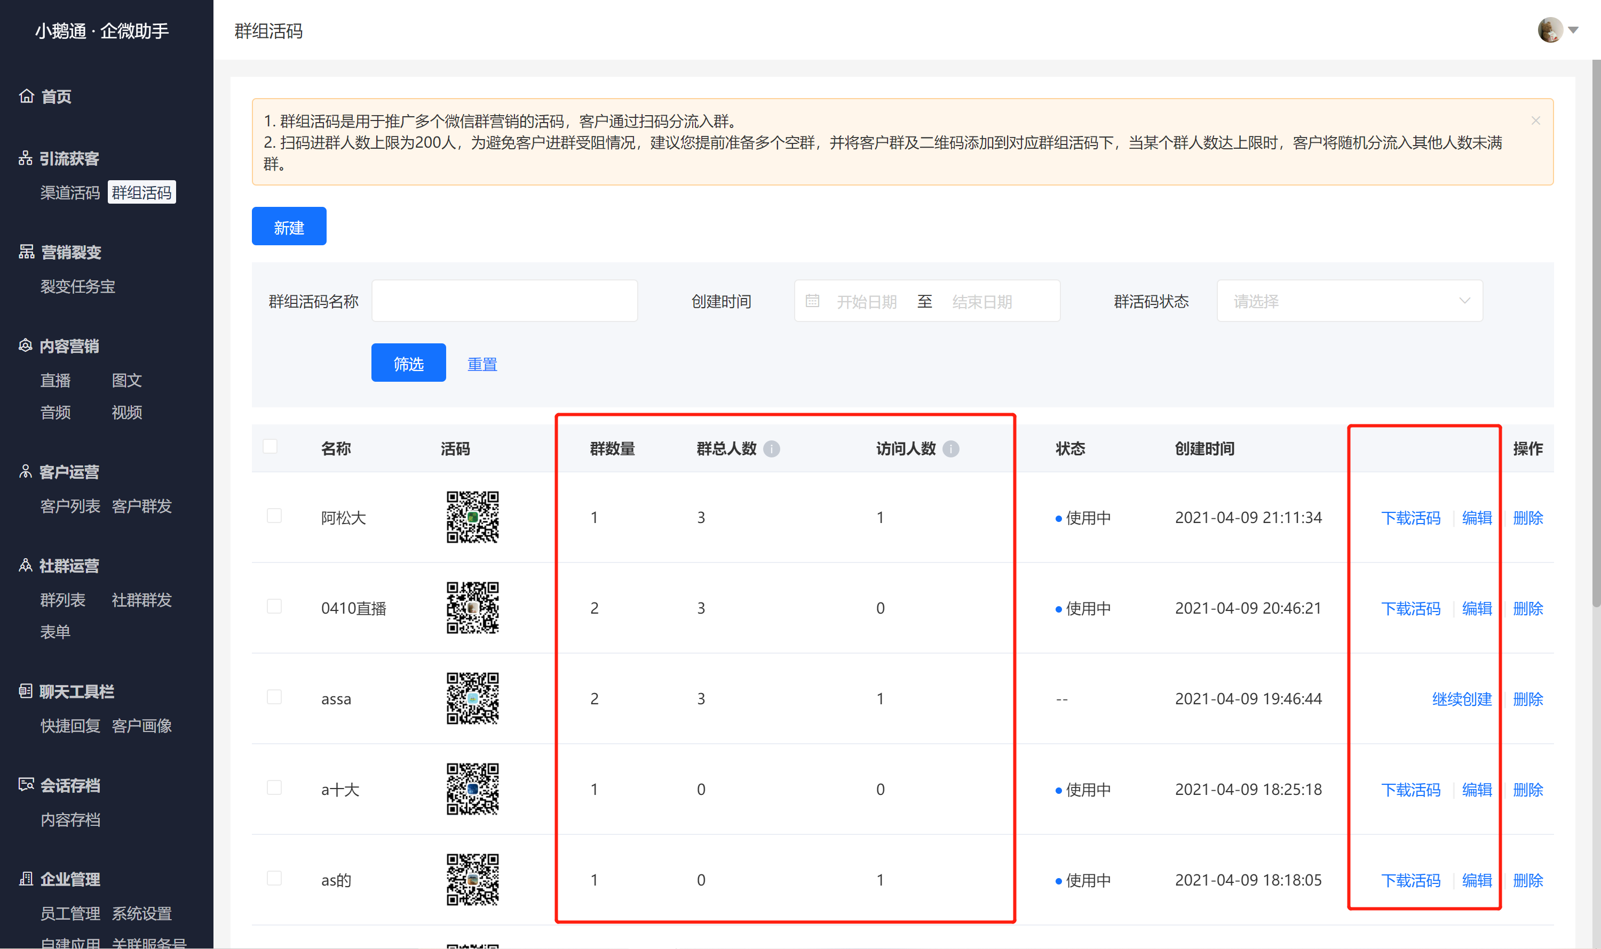
Task: Open the QR code for a十大
Action: click(x=472, y=789)
